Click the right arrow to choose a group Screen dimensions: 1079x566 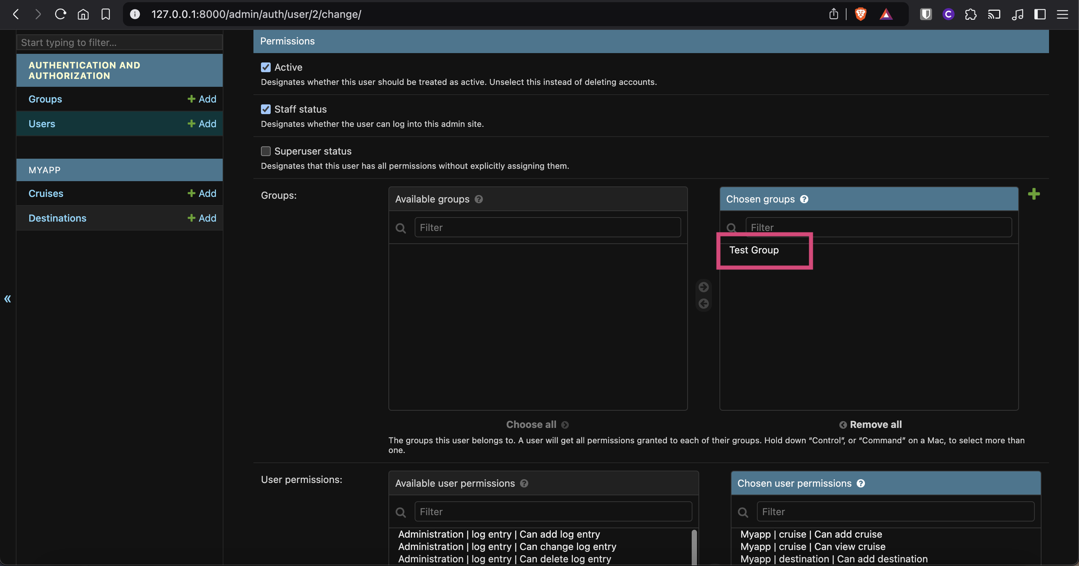pos(704,287)
